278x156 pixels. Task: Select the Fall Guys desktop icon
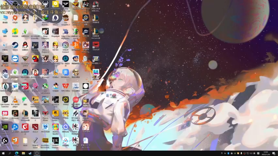tap(96, 72)
